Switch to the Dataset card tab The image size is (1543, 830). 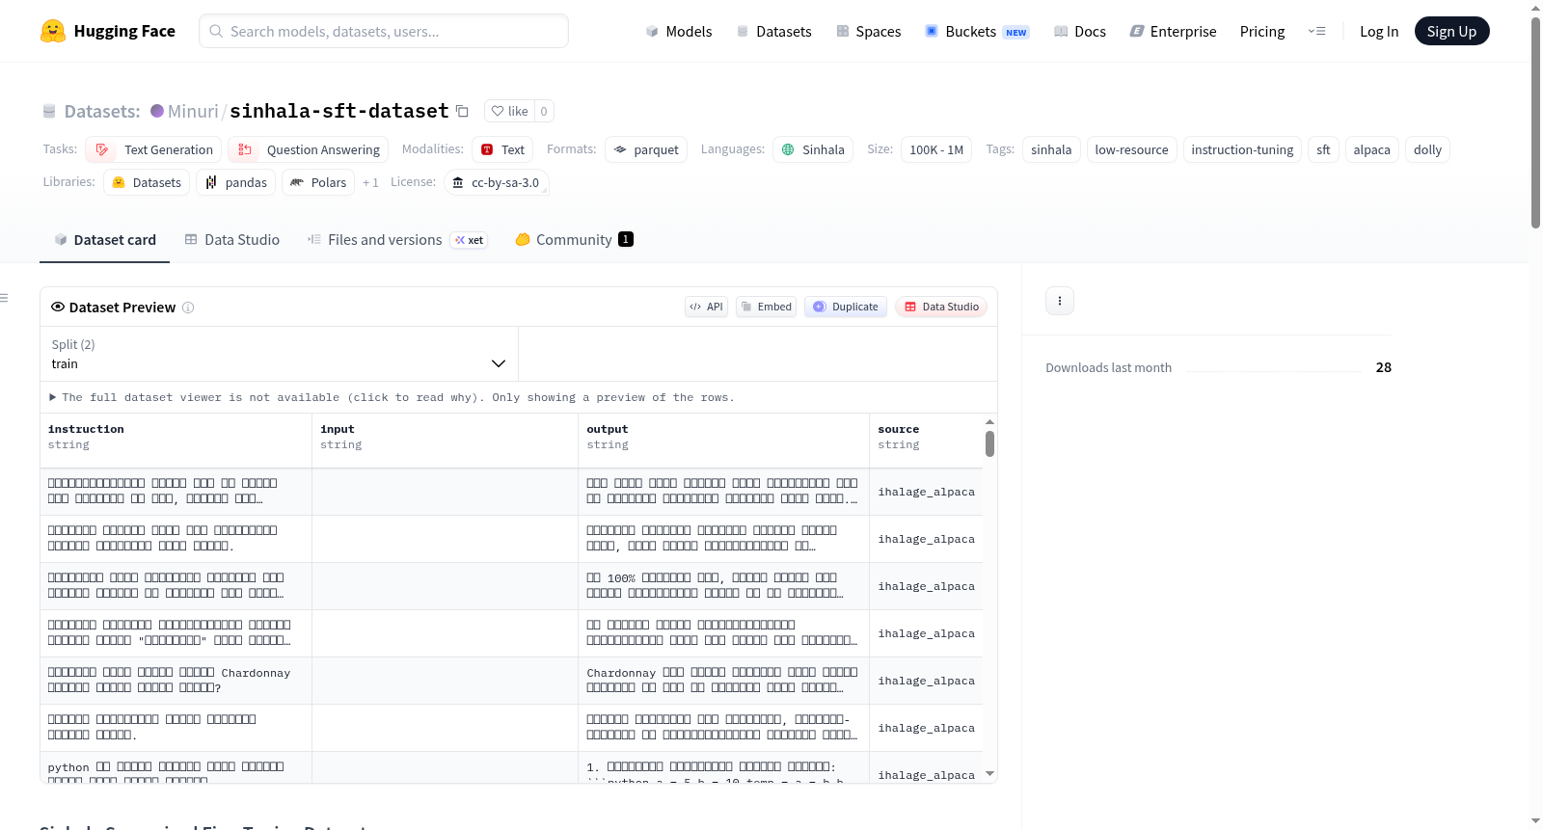tap(104, 240)
